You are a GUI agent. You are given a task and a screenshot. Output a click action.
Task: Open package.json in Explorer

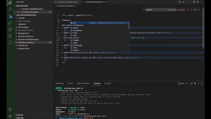(x=23, y=33)
